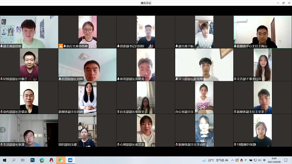Screen dimensions: 292x164
Task: Click the 新媒体副主任刘娇 name label
Action: pos(71,112)
